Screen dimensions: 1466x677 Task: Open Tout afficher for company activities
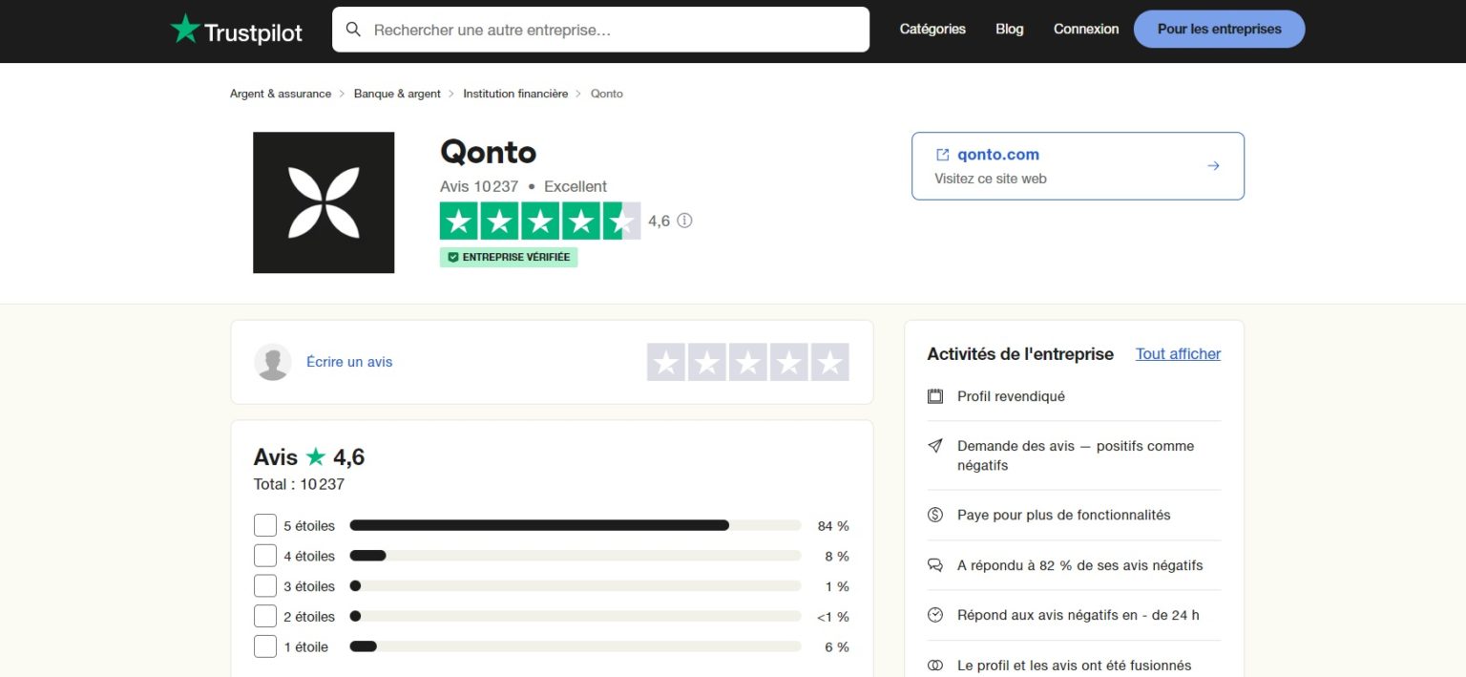coord(1178,353)
